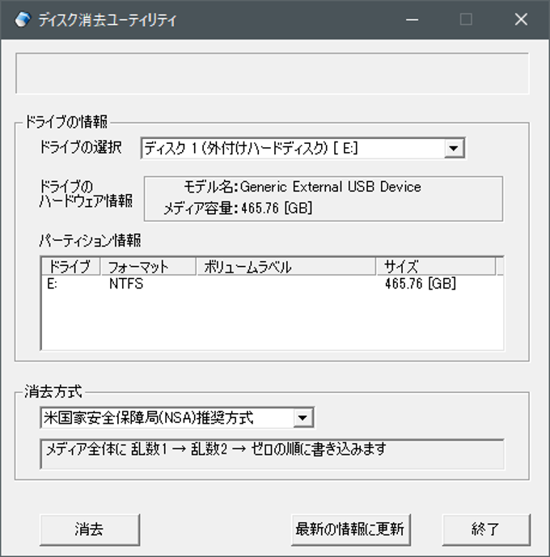This screenshot has height=557, width=550.
Task: Close the ディスク消去ユーティリティ window
Action: (521, 19)
